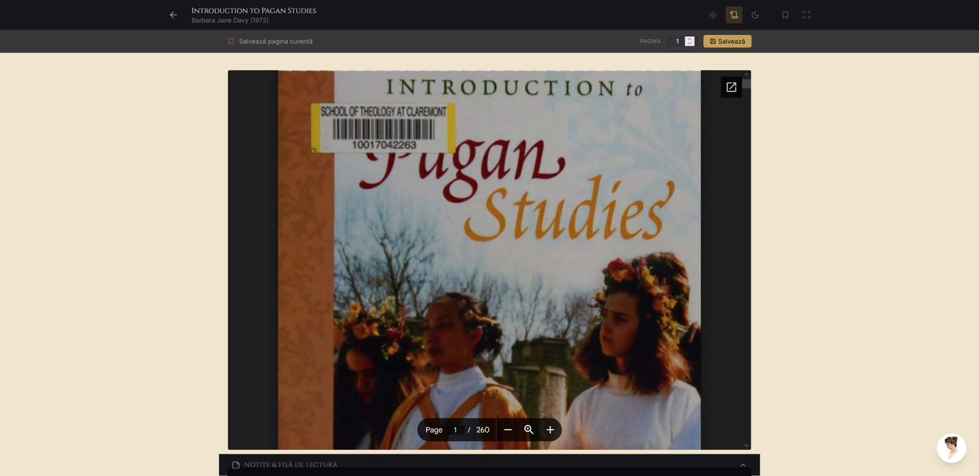Click the yellow Salvează button
Image resolution: width=979 pixels, height=476 pixels.
728,42
